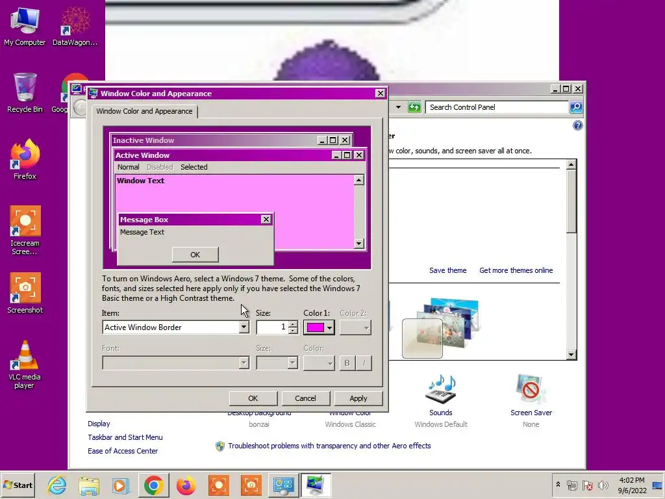Open clock showing 4:02 PM

tap(632, 485)
